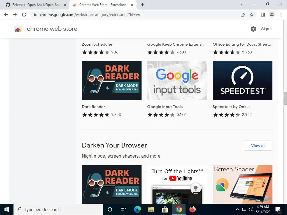
Task: Close the Open-Shell Releases tab
Action: tap(65, 5)
